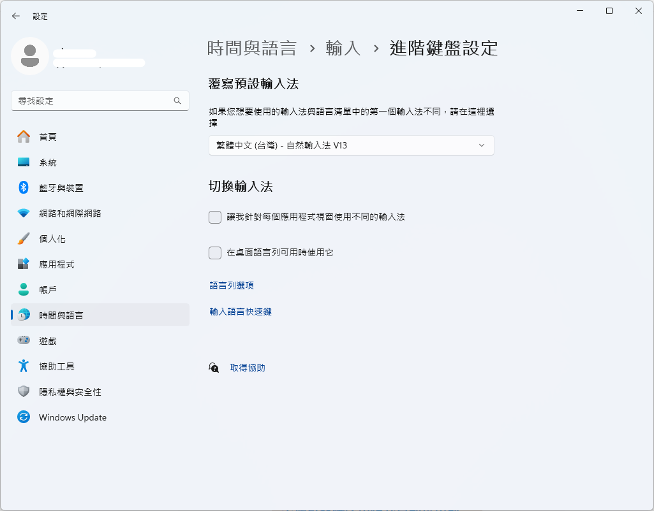The image size is (654, 511).
Task: Click the Windows Update refresh icon
Action: click(x=24, y=417)
